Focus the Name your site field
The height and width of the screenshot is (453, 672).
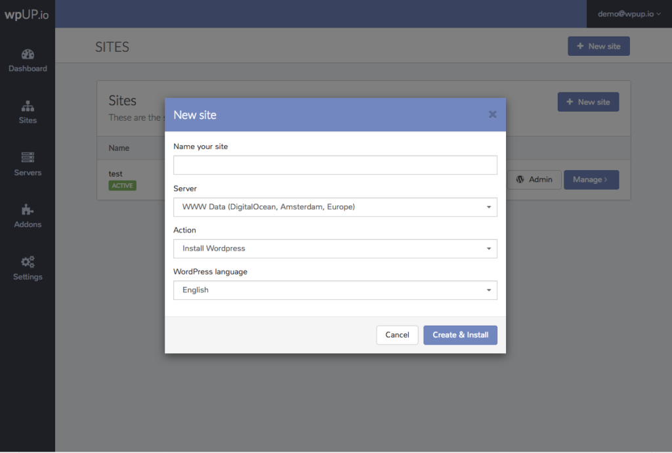tap(335, 165)
